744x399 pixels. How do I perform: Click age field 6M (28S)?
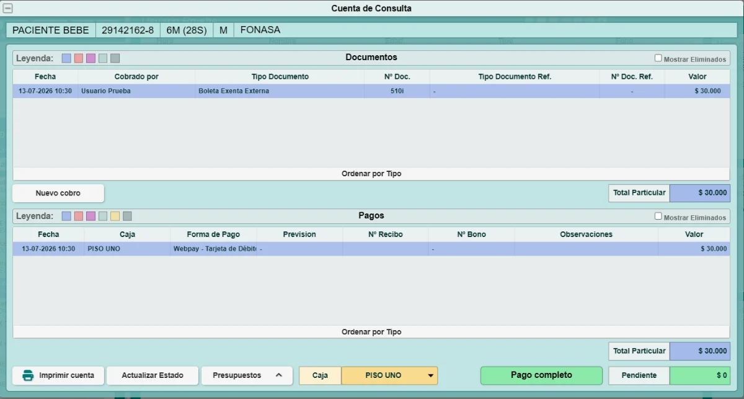187,30
